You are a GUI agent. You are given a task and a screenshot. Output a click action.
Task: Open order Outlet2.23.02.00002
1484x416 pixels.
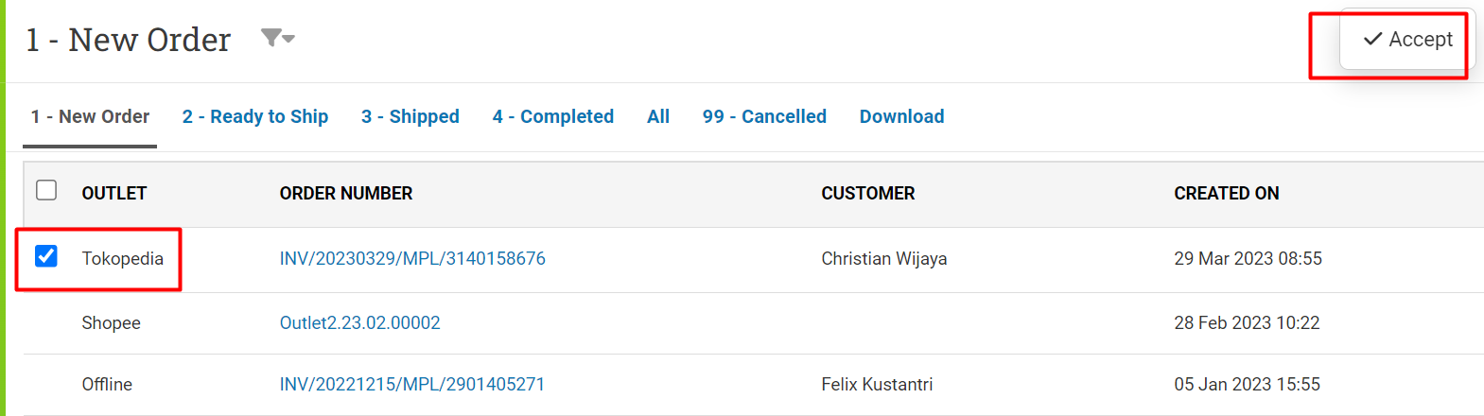359,322
